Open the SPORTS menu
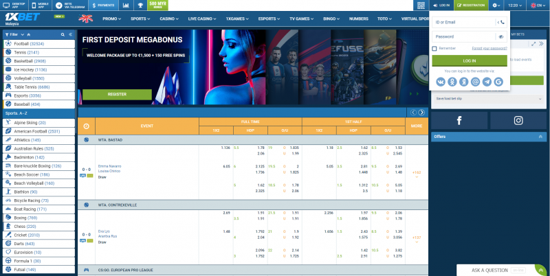This screenshot has width=550, height=276. [140, 19]
